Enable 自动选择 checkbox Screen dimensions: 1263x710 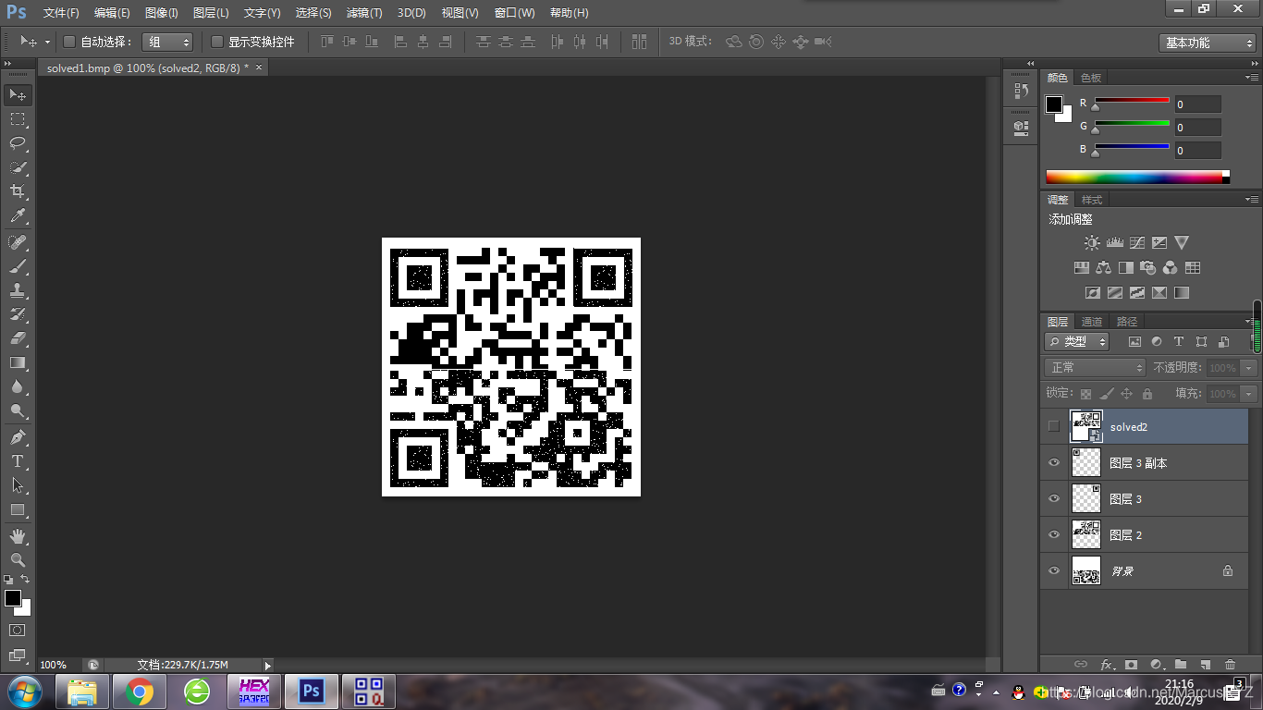pos(68,42)
